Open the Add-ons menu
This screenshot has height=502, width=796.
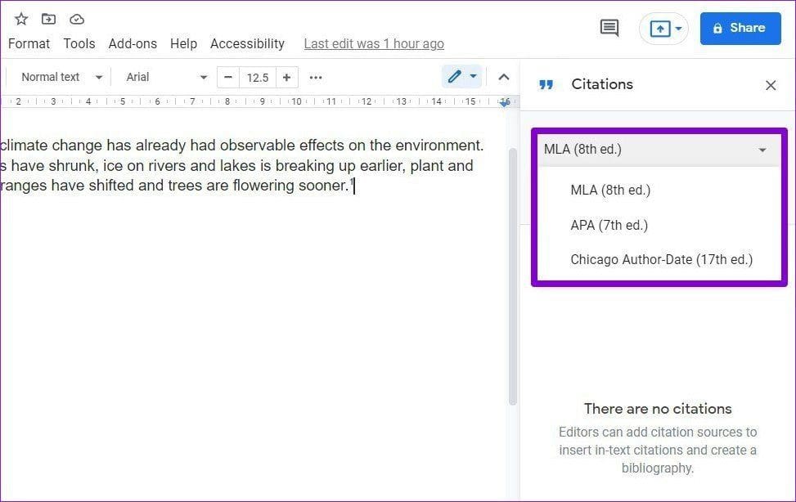(x=133, y=43)
